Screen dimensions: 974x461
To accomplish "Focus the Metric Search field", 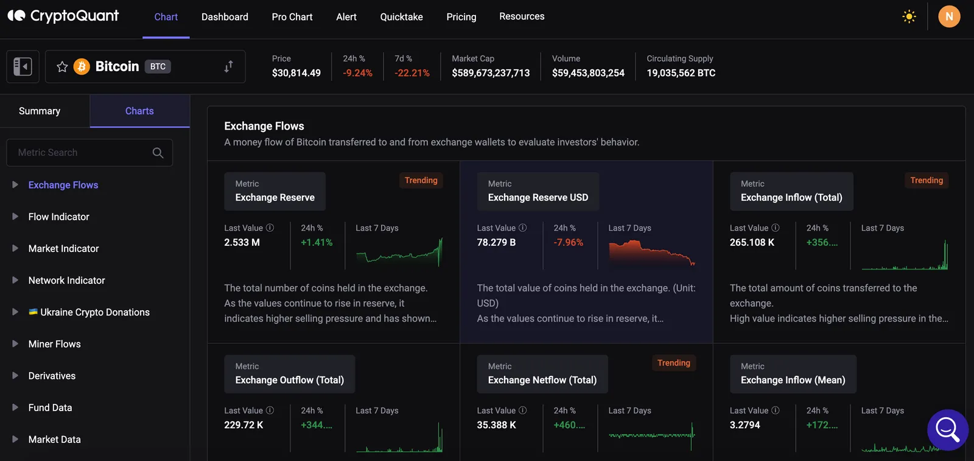I will (x=89, y=153).
